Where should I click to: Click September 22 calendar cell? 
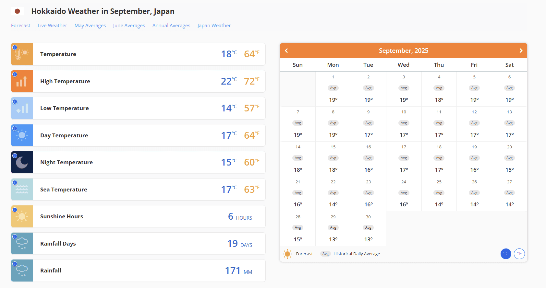click(x=333, y=194)
